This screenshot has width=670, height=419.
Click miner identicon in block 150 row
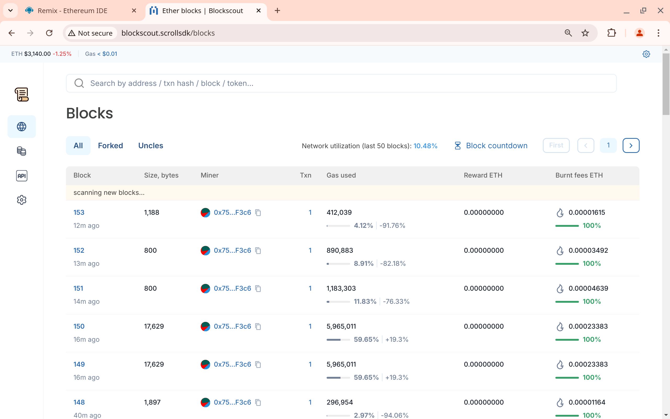pos(205,327)
